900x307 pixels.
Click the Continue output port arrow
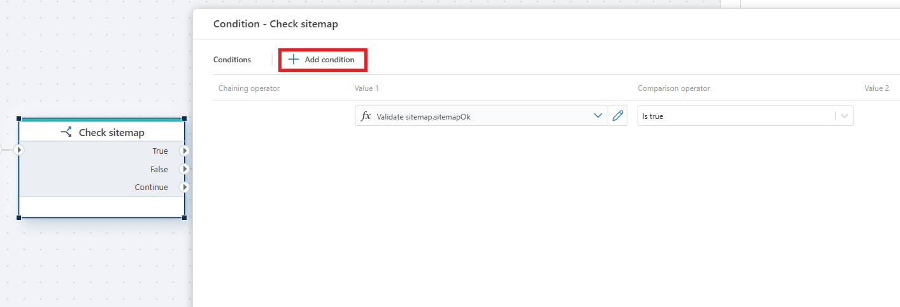tap(185, 188)
